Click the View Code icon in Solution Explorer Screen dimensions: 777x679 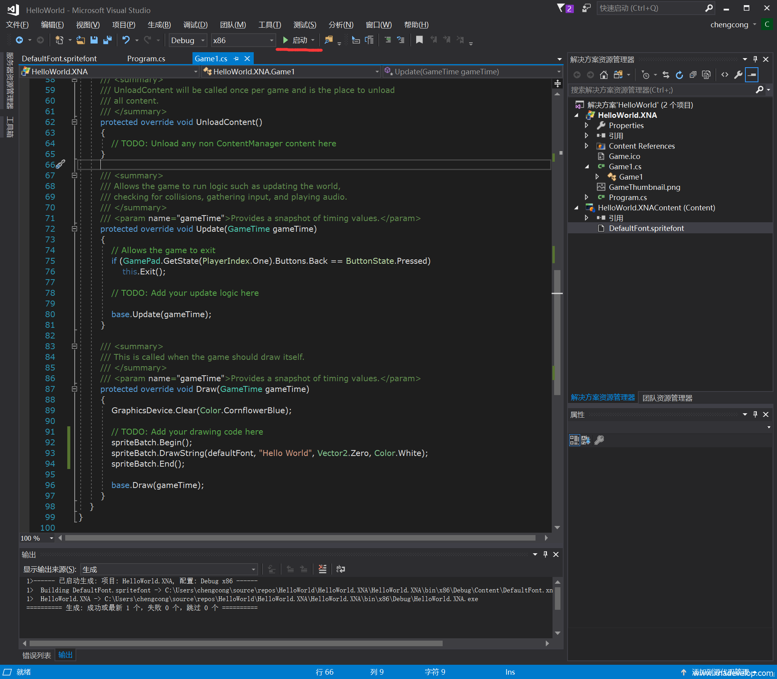(724, 75)
